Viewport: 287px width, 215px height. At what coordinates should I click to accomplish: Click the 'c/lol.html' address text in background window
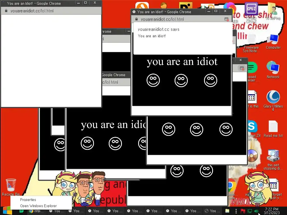point(110,82)
